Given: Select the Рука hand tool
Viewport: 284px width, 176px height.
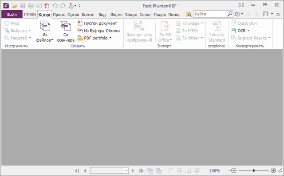Looking at the screenshot, I should point(12,23).
